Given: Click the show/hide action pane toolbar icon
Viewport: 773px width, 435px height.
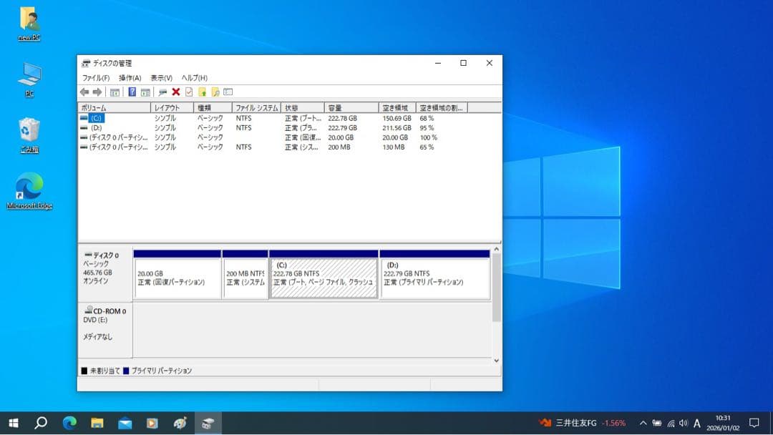Looking at the screenshot, I should (145, 92).
